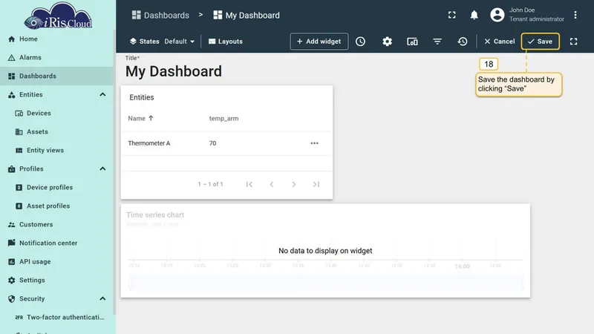This screenshot has height=334, width=594.
Task: Open API usage in sidebar
Action: [57, 262]
